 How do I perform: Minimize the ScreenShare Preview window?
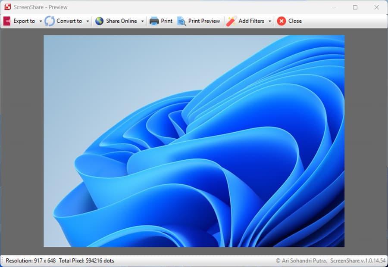334,7
